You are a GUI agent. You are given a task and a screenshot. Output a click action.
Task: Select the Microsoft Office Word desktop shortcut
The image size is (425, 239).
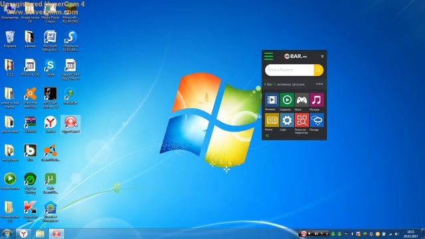coord(50,40)
